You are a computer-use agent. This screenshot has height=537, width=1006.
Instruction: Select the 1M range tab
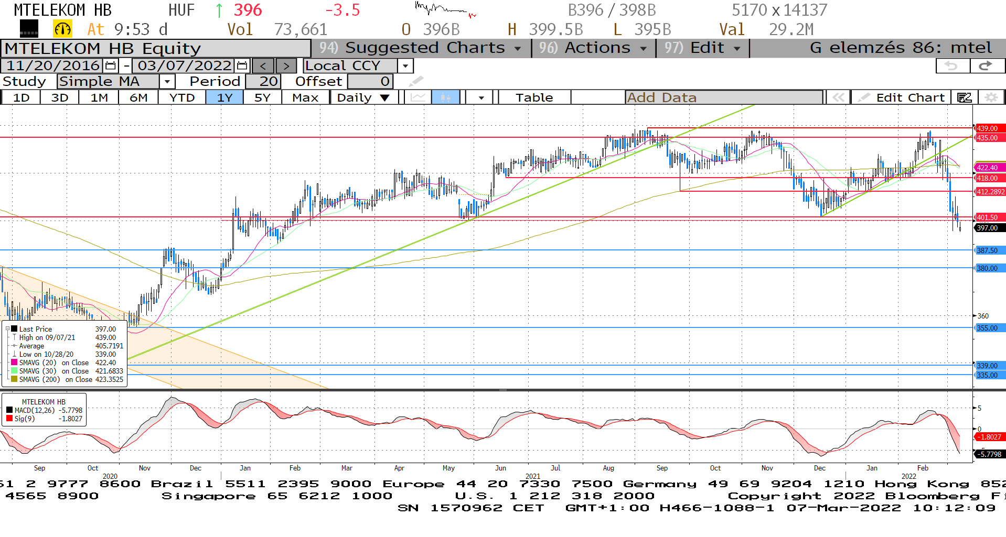(99, 97)
